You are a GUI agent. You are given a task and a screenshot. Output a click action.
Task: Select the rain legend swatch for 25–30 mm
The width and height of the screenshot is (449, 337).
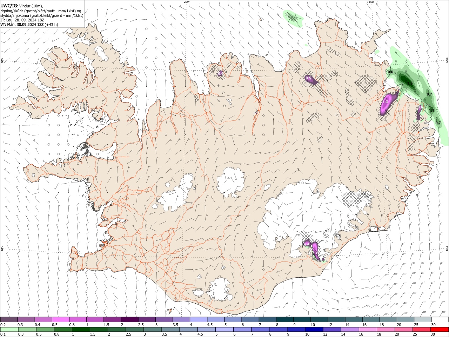[x=421, y=329]
